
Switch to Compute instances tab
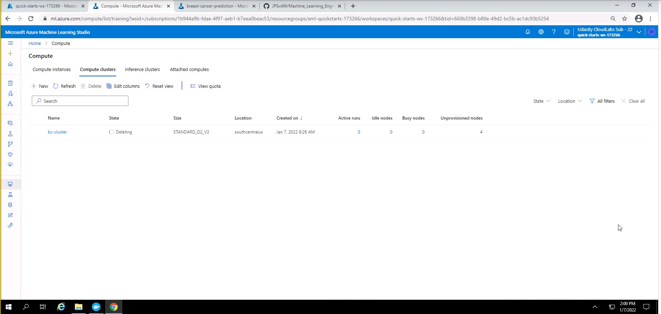tap(52, 70)
